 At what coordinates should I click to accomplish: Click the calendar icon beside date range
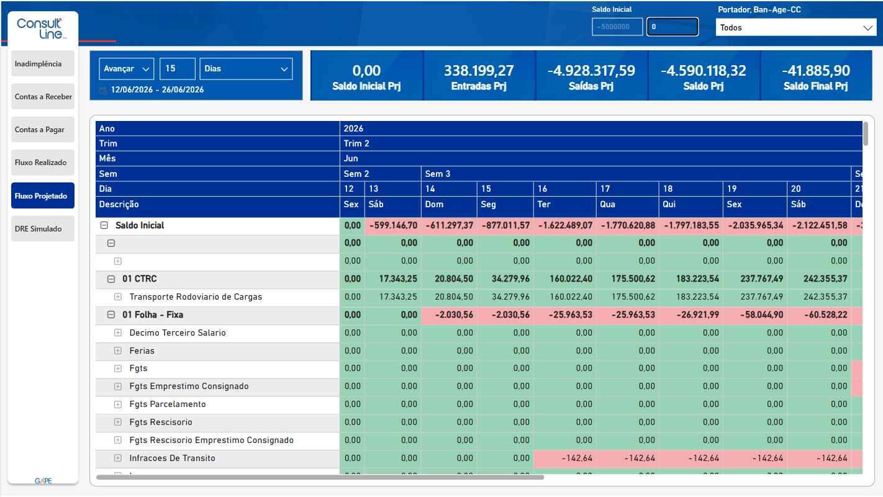[x=103, y=91]
